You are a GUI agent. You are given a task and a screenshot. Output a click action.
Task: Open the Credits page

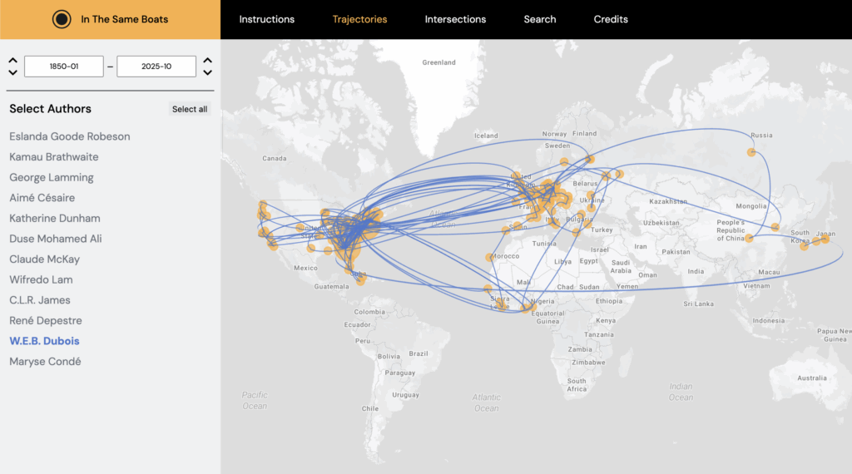[611, 19]
